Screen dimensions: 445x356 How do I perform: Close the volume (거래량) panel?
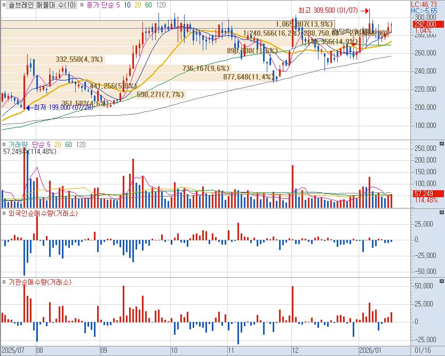coord(441,144)
